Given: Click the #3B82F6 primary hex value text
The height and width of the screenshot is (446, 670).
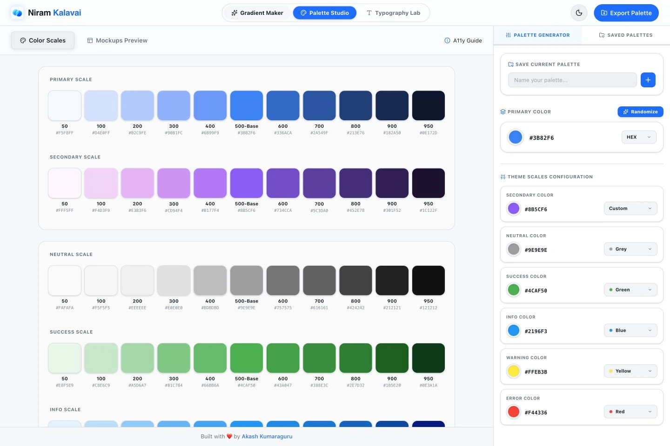Looking at the screenshot, I should 542,138.
